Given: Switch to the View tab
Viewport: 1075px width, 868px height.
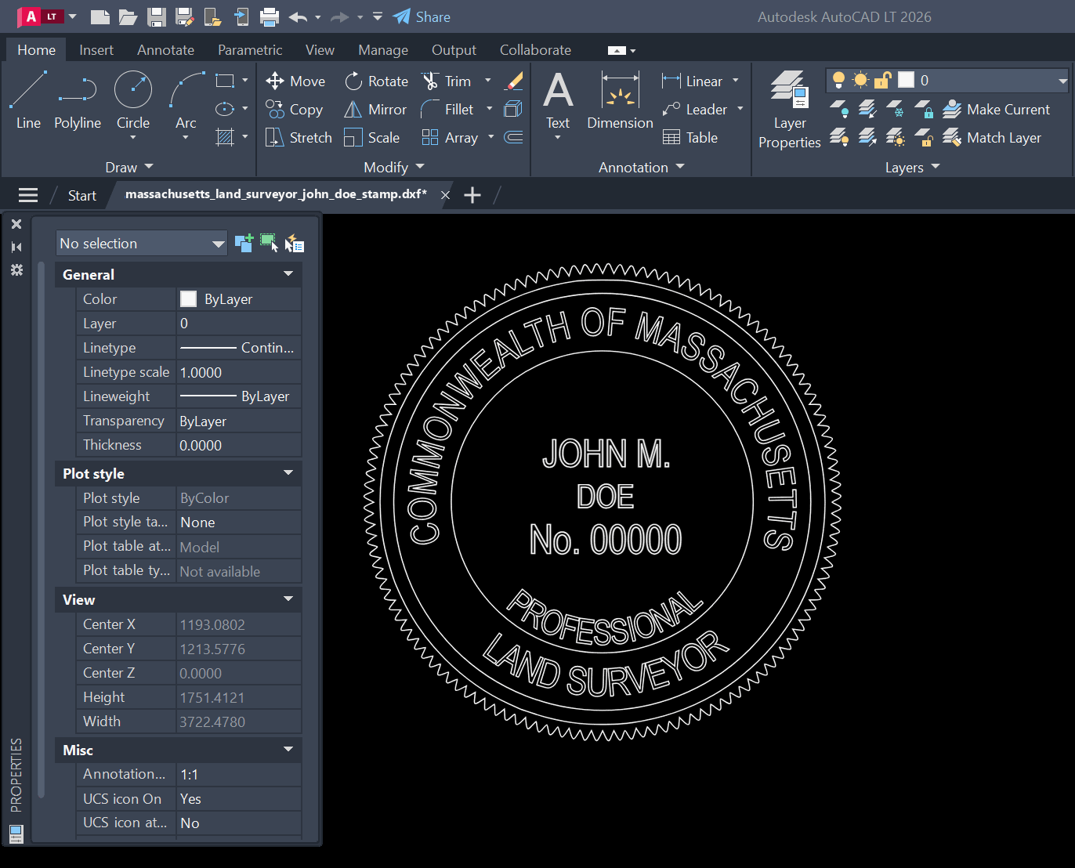Looking at the screenshot, I should tap(320, 50).
